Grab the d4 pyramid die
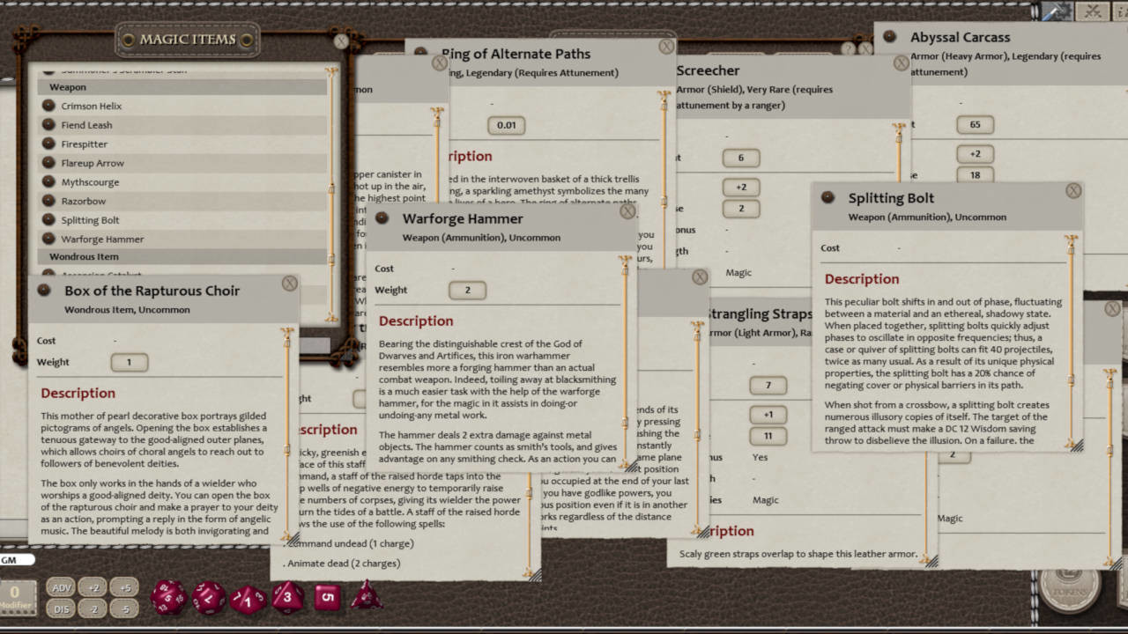 click(x=366, y=597)
